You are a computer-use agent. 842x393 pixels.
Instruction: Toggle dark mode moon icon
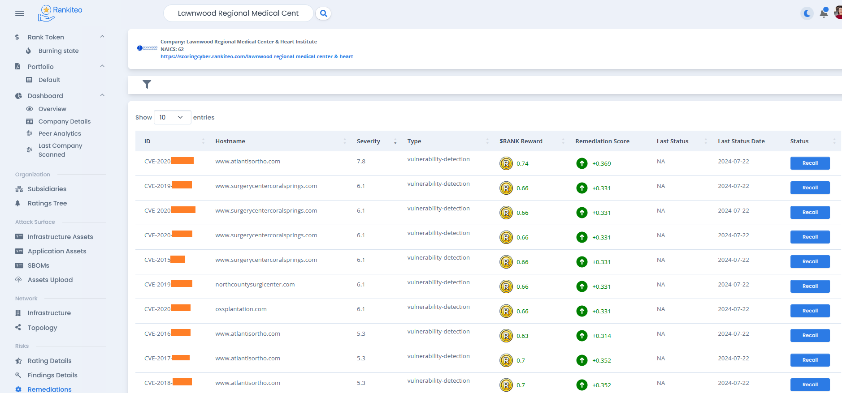pos(807,13)
